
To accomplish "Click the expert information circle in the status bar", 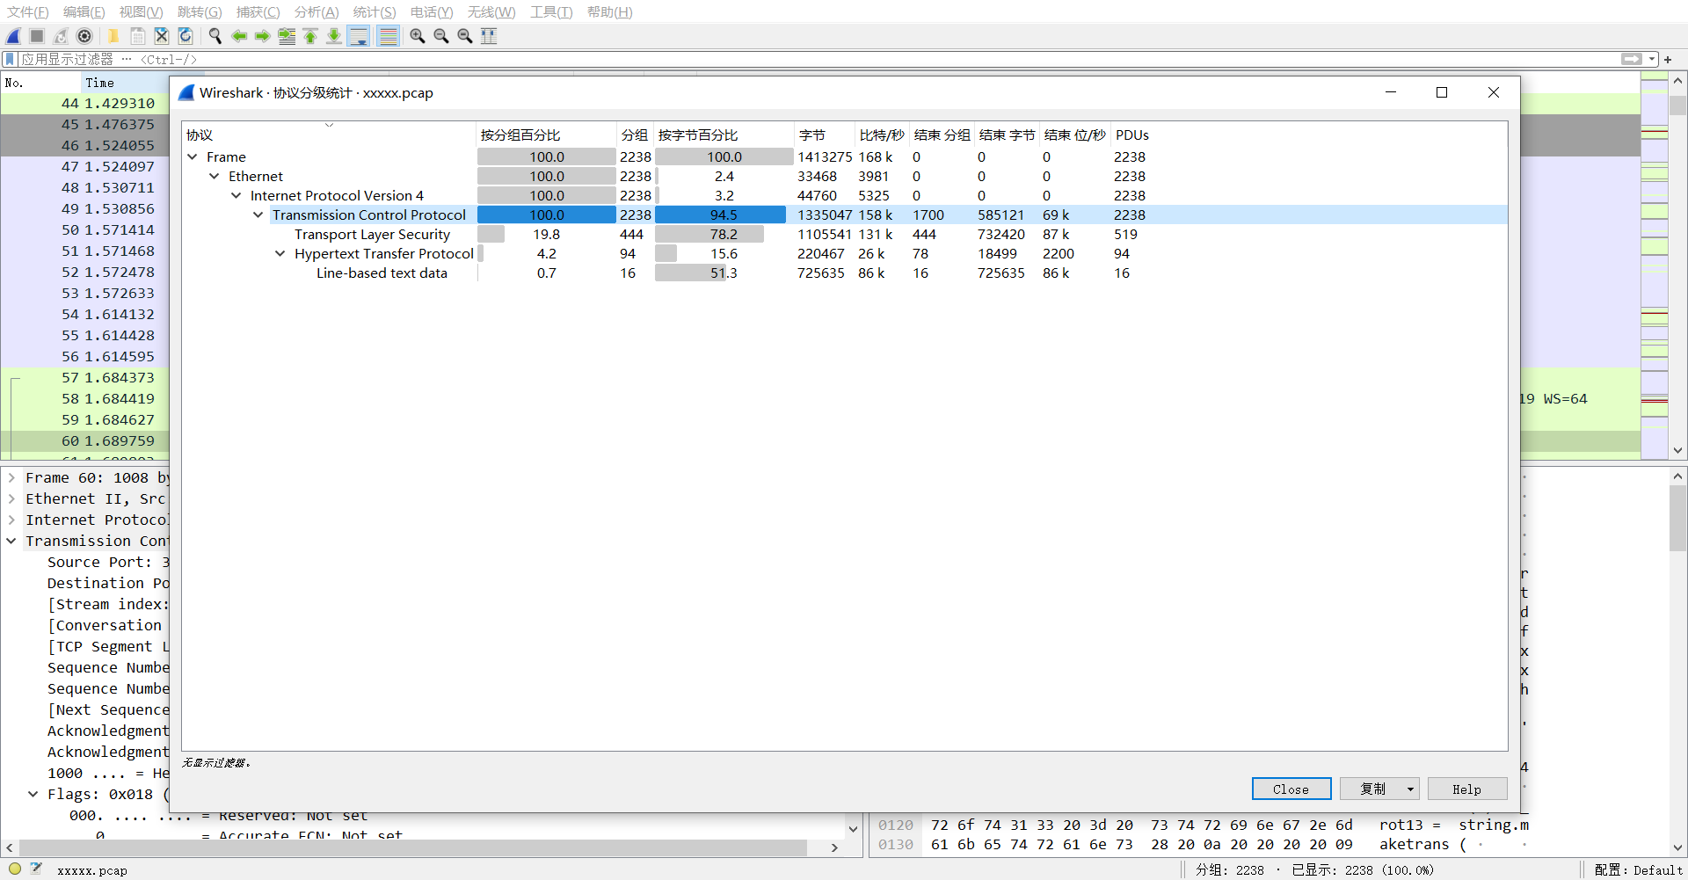I will tap(15, 869).
